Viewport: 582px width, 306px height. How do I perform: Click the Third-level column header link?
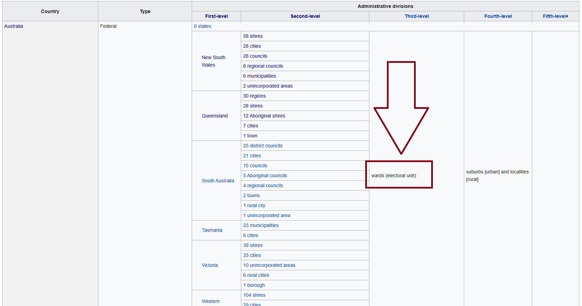point(417,16)
